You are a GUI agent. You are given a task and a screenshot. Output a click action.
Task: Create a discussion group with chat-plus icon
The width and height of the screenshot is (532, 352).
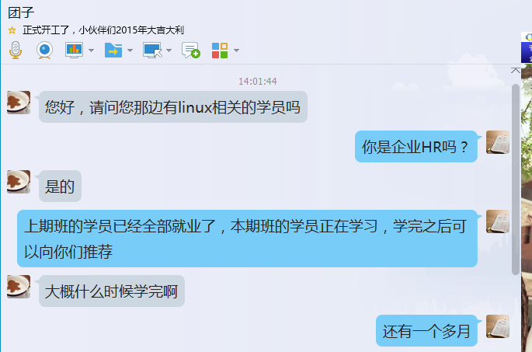click(191, 51)
